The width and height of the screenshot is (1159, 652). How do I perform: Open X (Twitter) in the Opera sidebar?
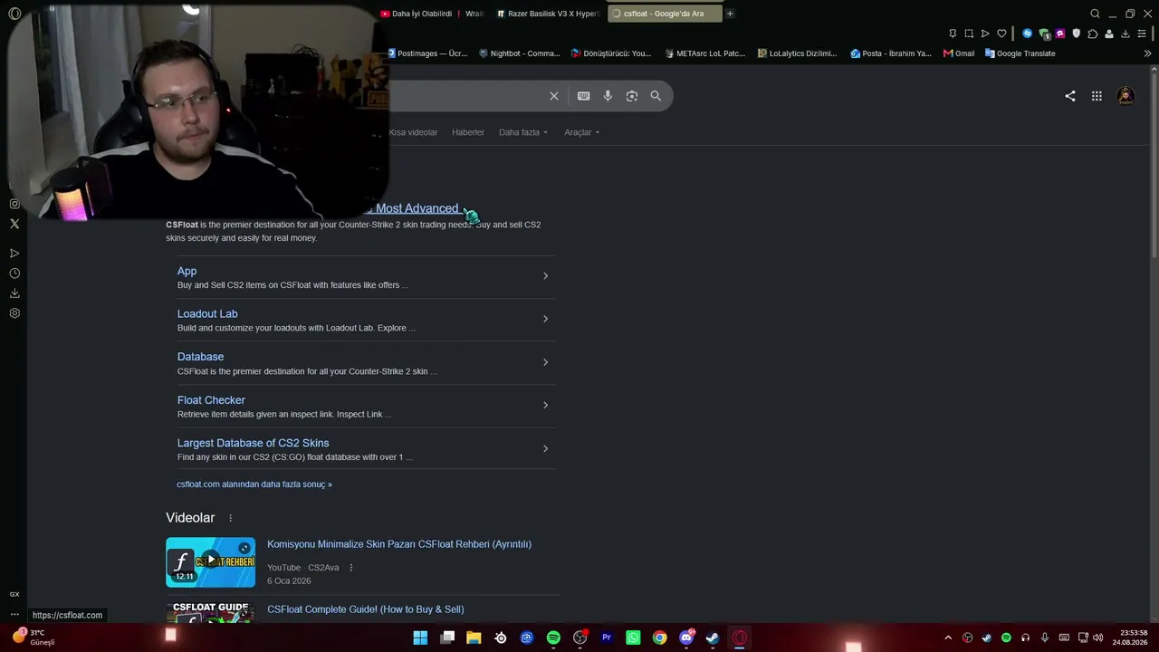point(14,224)
